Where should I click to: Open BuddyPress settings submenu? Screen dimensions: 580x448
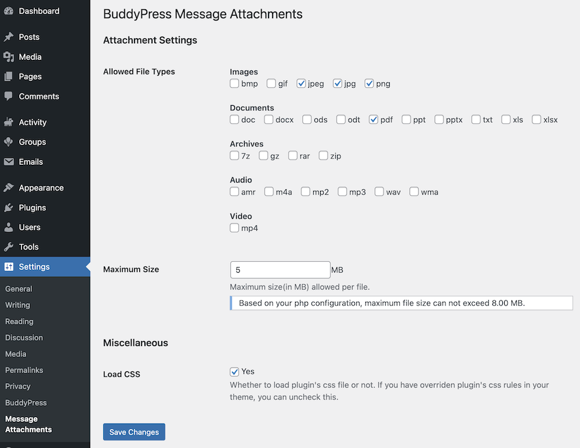26,403
